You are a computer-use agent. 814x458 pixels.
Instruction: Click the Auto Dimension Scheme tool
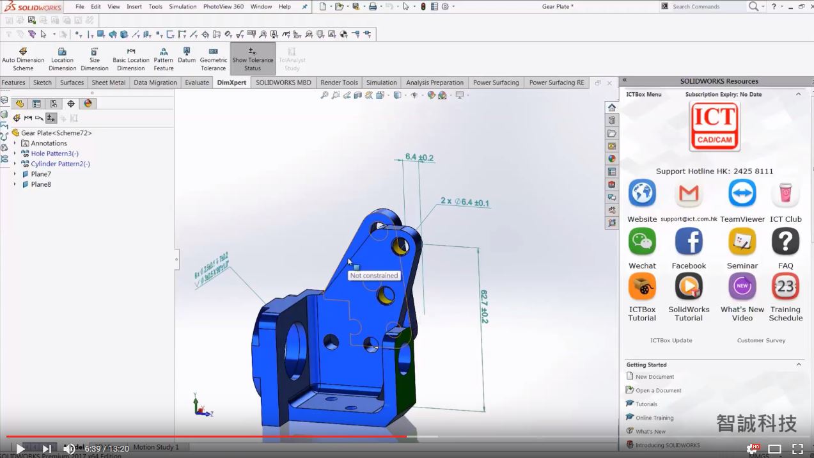click(x=23, y=58)
